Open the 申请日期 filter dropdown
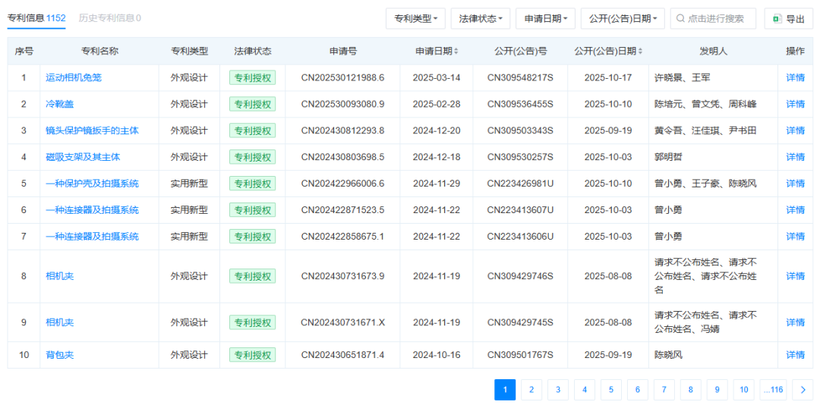Screen dimensions: 820x405 coord(545,19)
